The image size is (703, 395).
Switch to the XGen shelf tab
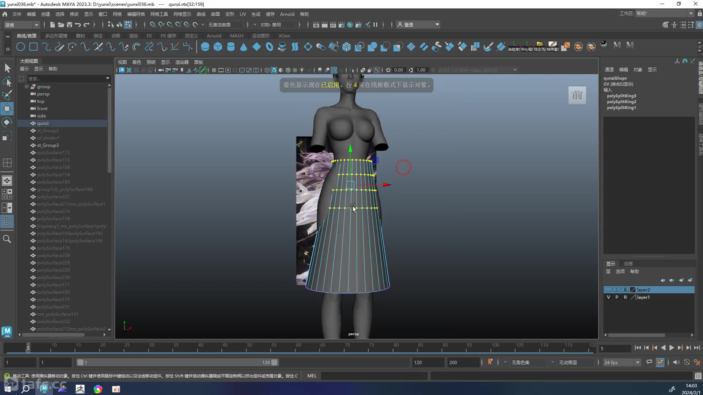284,36
